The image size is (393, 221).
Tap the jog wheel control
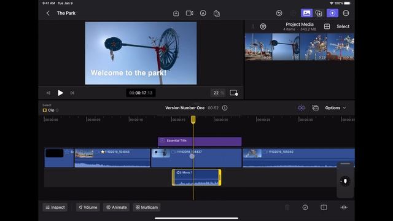coord(345,181)
